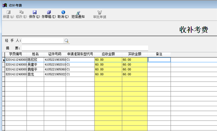Open 短信通知 SMS notification tool
The image size is (217, 131).
coord(78,13)
